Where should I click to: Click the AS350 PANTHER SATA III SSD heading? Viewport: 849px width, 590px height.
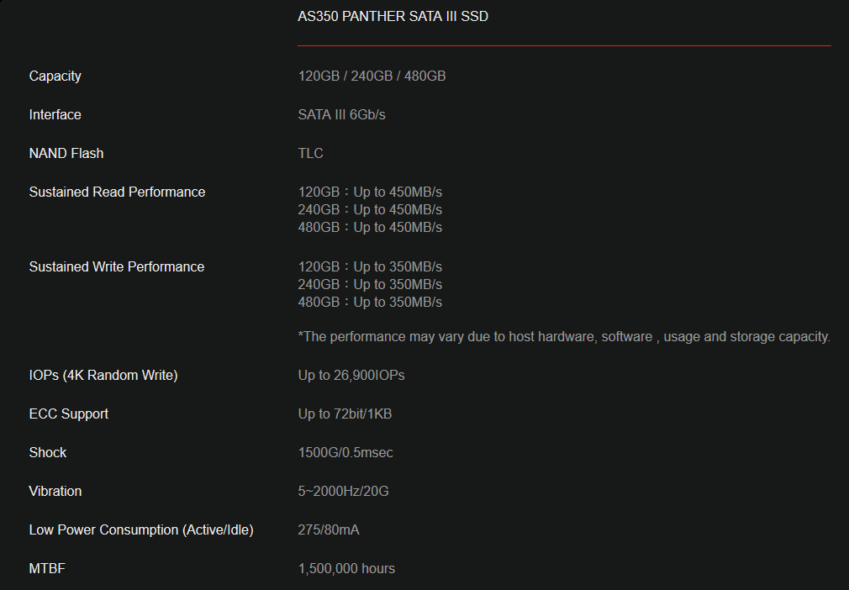393,16
